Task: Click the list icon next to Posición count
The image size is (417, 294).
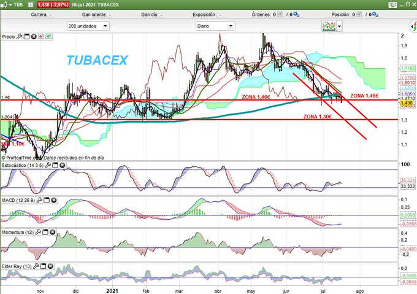Action: 359,14
